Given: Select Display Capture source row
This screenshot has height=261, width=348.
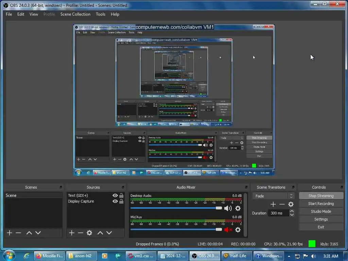Looking at the screenshot, I should (95, 201).
